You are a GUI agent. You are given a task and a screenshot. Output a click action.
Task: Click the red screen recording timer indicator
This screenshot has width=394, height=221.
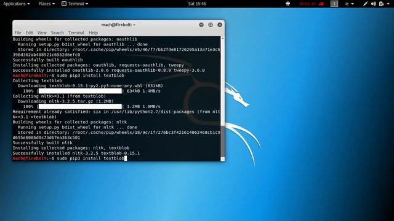click(307, 4)
